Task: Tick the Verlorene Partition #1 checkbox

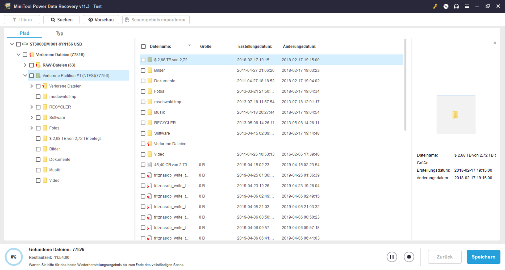Action: coord(32,75)
